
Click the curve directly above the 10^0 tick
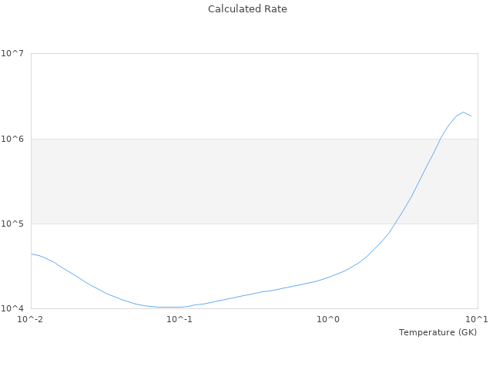pos(329,277)
